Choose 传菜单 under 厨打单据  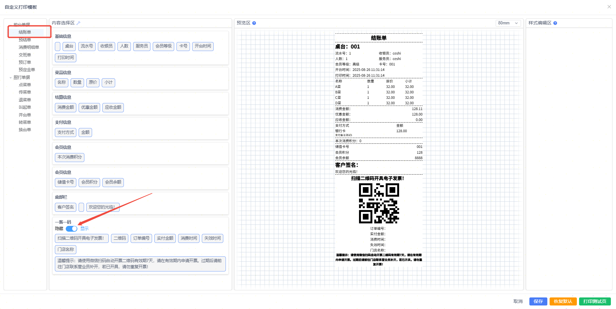point(25,92)
